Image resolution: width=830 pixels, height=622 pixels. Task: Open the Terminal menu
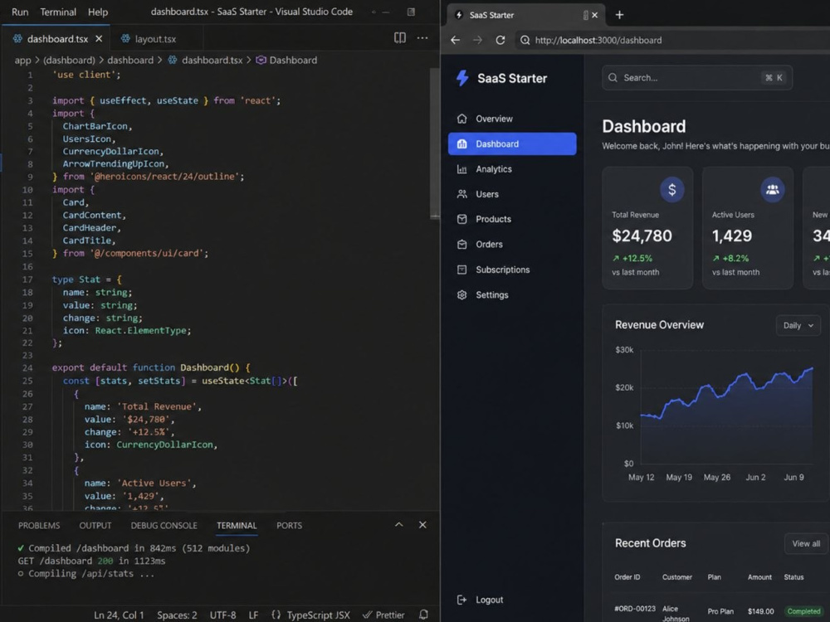58,12
